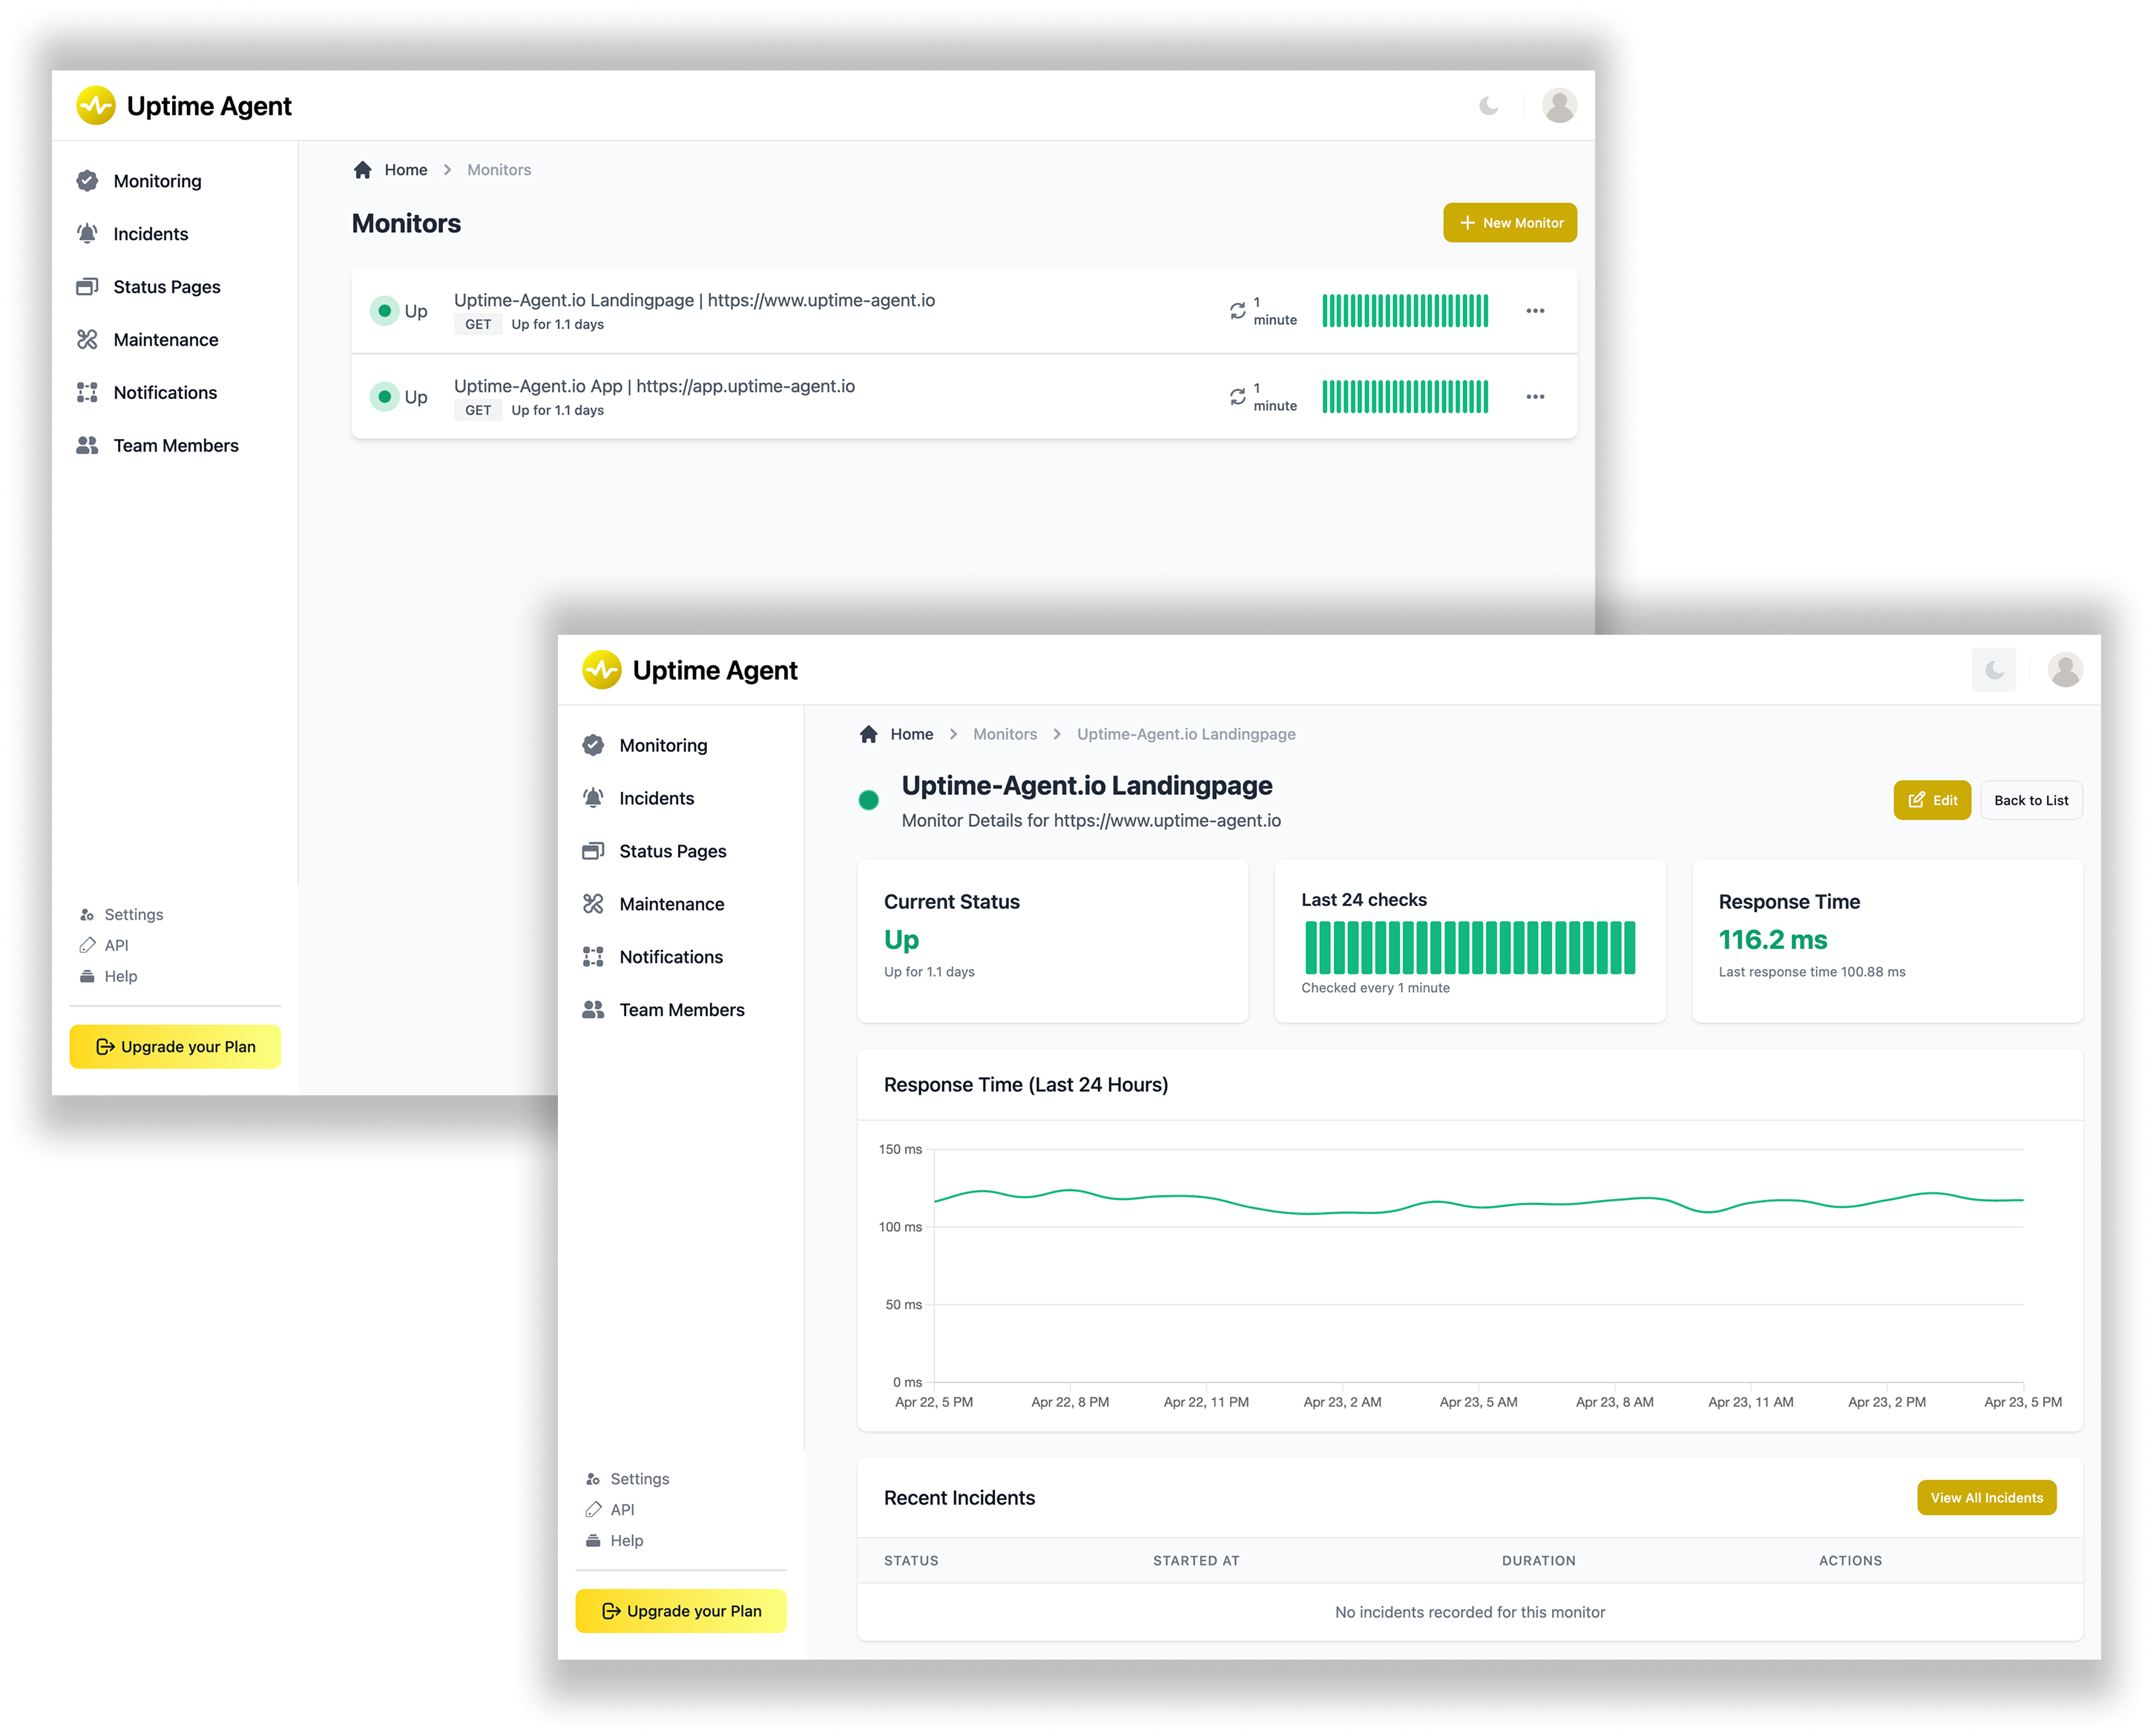Click API pencil icon in front window
The image size is (2153, 1736).
(594, 1510)
